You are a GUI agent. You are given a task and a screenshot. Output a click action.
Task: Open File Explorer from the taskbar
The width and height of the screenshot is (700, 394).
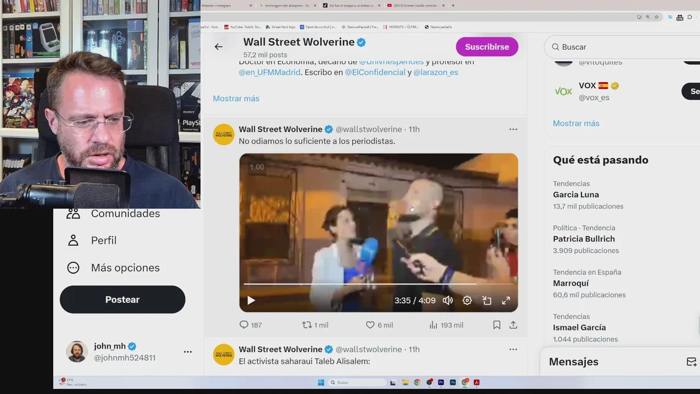[x=405, y=383]
